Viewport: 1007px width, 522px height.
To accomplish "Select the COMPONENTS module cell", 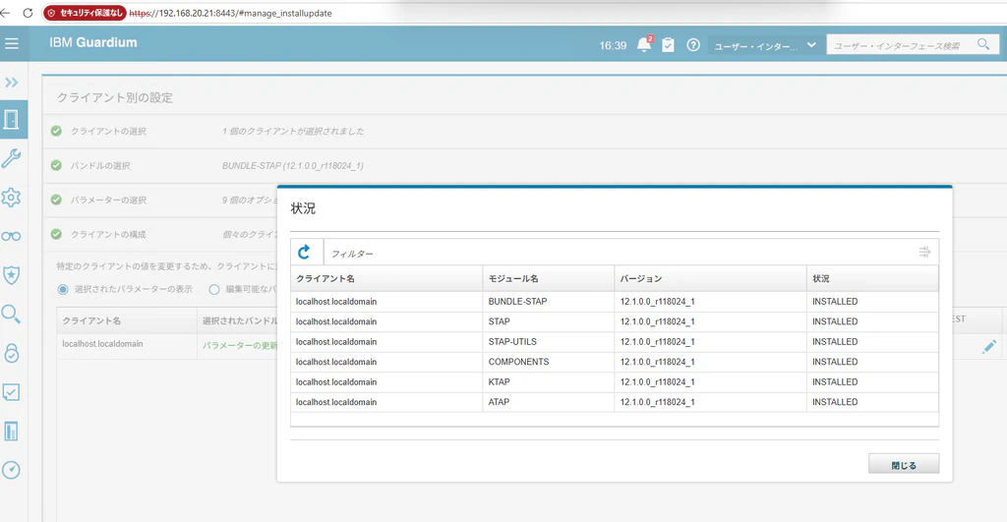I will tap(549, 362).
